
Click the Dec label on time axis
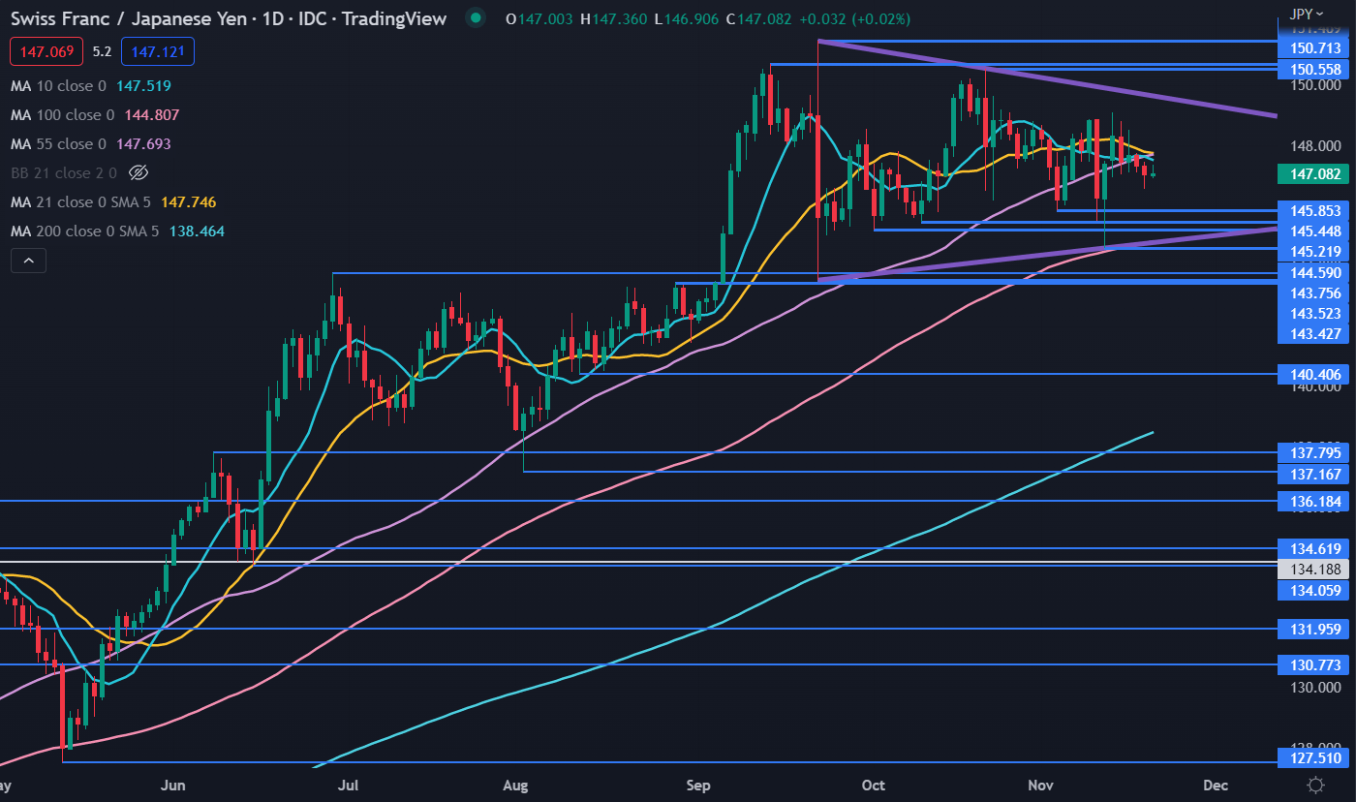(1215, 784)
